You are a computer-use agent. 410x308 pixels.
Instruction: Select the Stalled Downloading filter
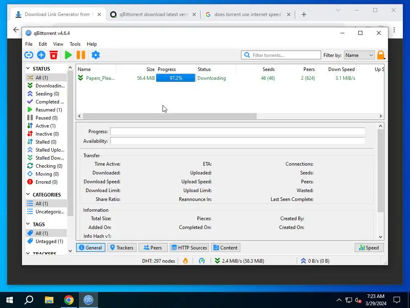click(x=46, y=158)
